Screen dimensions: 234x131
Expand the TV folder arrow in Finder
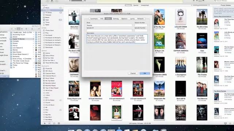[33, 67]
